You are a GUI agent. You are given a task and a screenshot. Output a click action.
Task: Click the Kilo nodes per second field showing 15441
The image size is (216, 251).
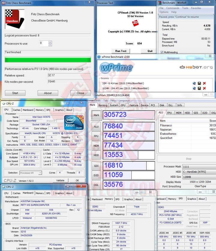pyautogui.click(x=69, y=82)
